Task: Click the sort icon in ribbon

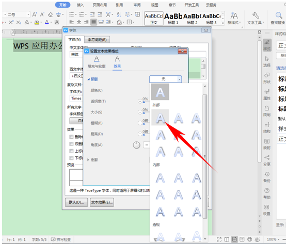Action: tap(119, 14)
